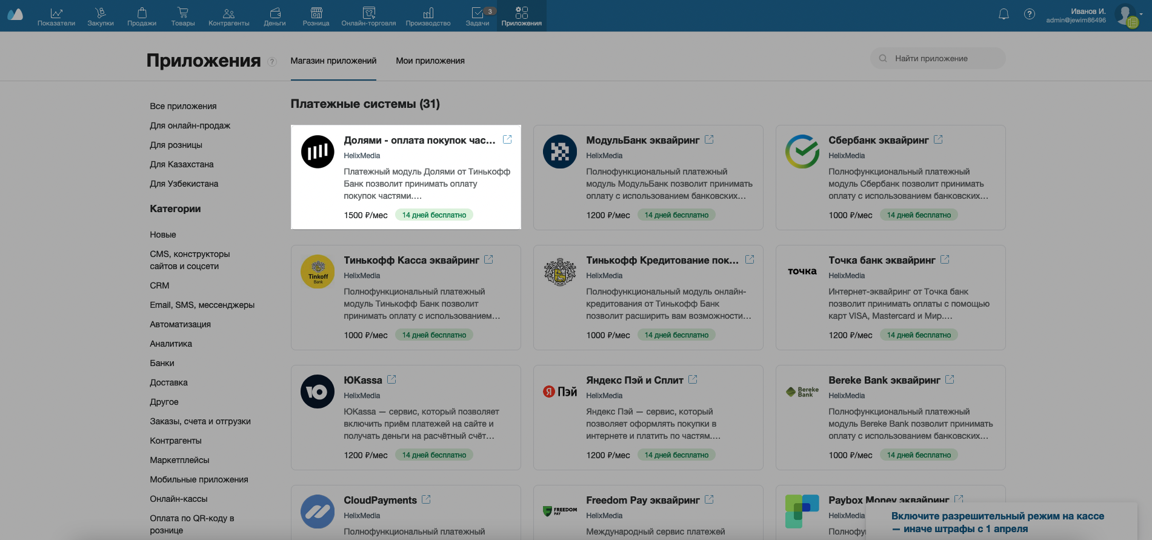Switch to the Мои приложения tab
Screen dimensions: 1152x540
(430, 61)
